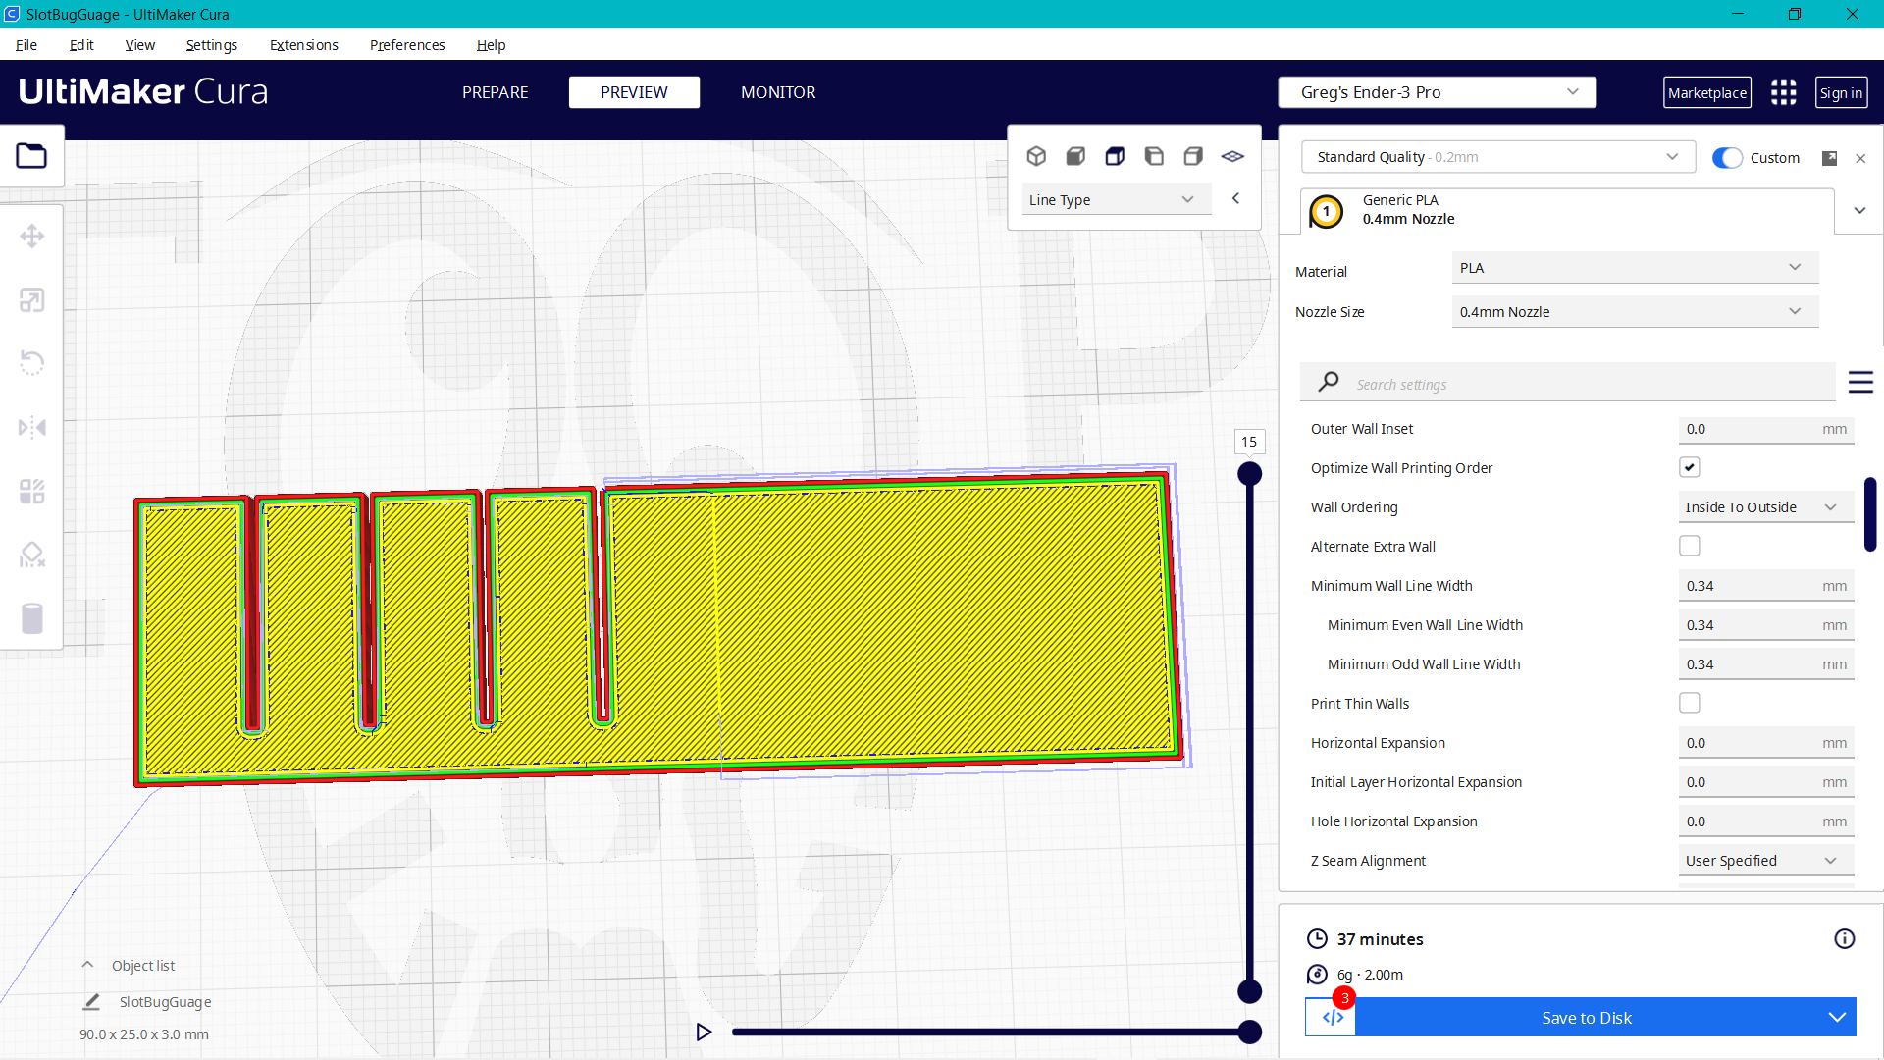The height and width of the screenshot is (1060, 1884).
Task: Switch to the PREPARE stage tab
Action: 495,92
